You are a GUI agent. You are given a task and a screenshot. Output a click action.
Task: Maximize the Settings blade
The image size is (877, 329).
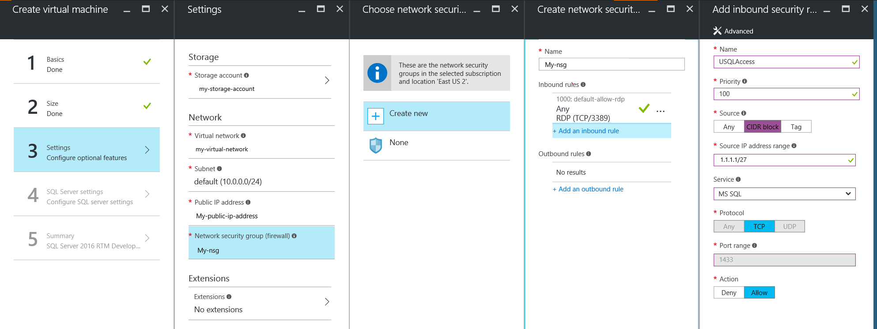(321, 9)
